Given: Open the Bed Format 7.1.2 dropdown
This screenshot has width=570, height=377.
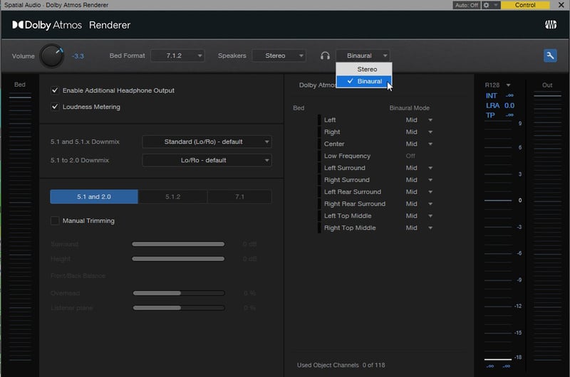Looking at the screenshot, I should 176,55.
